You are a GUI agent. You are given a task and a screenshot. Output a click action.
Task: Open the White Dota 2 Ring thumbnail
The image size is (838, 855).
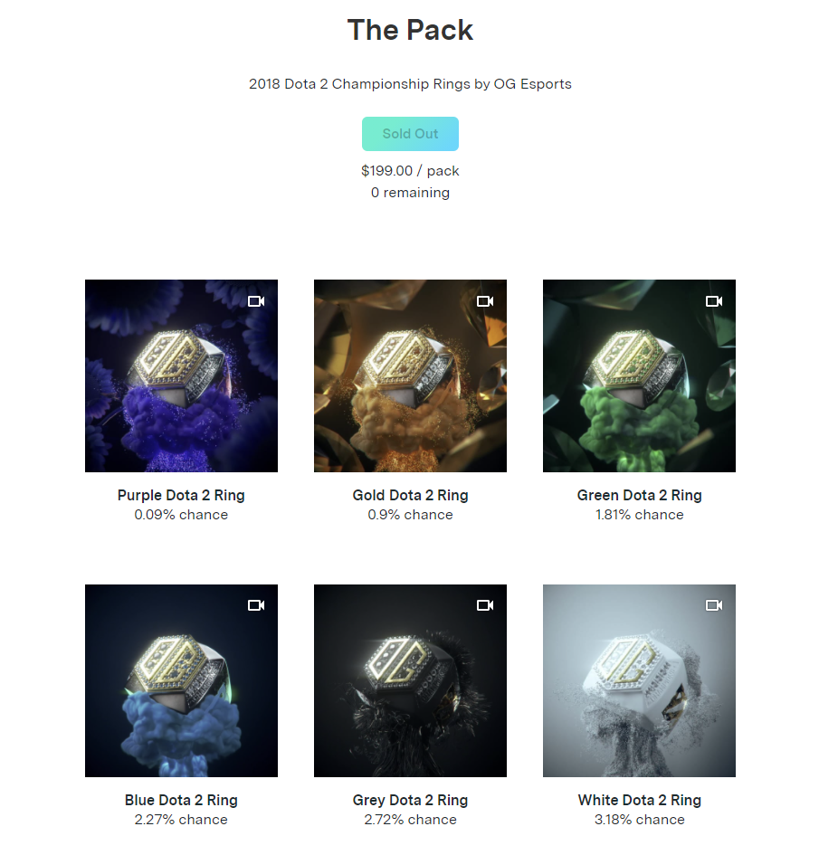click(640, 680)
